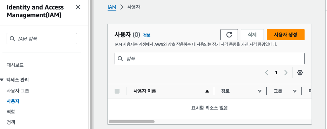Viewport: 327px width, 129px height.
Task: Click the panel divider between sidebar and content
Action: 91,64
